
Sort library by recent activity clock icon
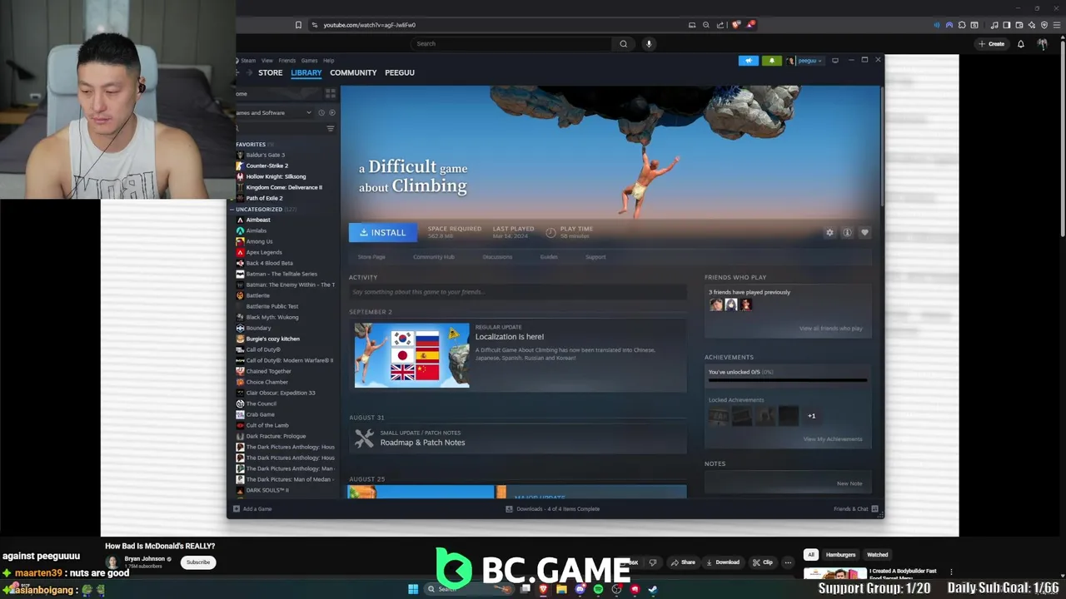coord(321,112)
